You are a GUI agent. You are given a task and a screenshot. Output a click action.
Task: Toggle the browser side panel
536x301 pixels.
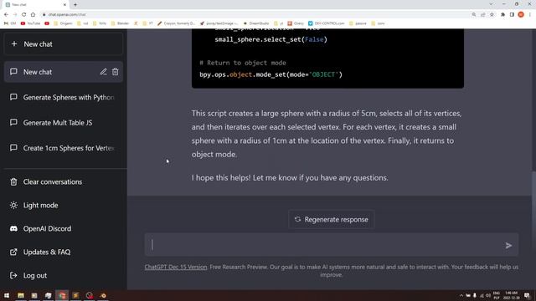click(x=512, y=15)
